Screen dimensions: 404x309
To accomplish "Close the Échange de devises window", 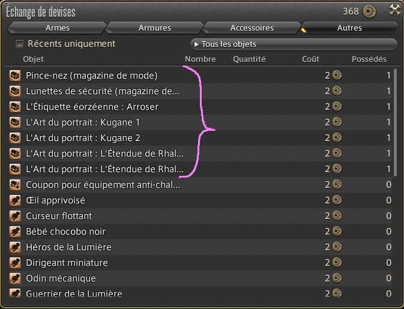I will pos(394,11).
